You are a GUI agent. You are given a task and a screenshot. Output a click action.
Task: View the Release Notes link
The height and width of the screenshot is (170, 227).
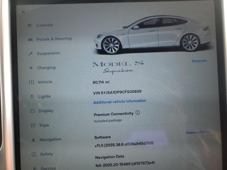click(x=198, y=132)
